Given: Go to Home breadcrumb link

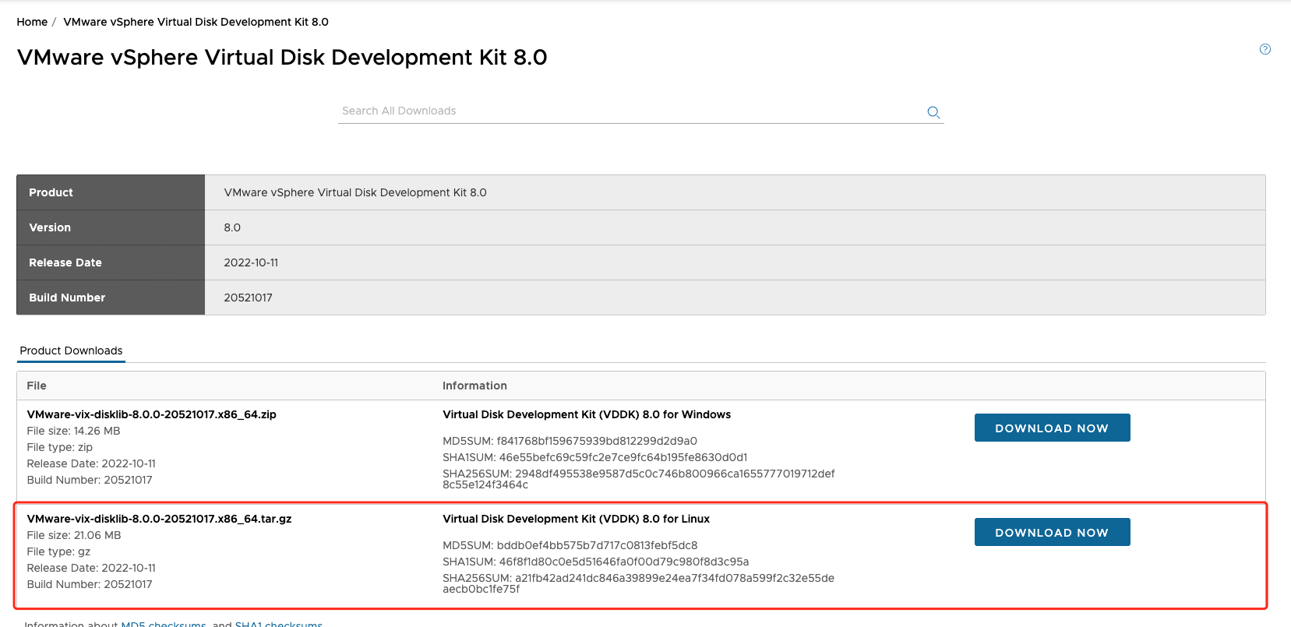Looking at the screenshot, I should [x=32, y=22].
